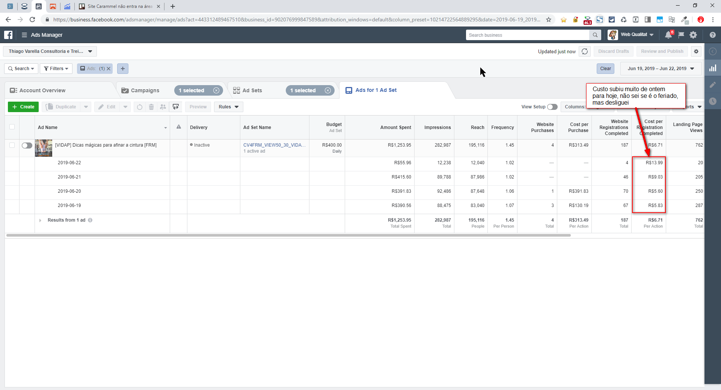The height and width of the screenshot is (390, 721).
Task: Open the charts panel icon in right sidebar
Action: [712, 68]
